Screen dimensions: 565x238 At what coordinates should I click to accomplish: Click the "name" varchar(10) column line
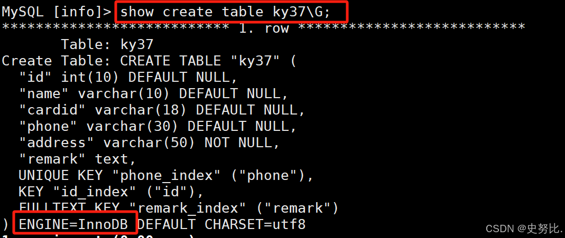click(153, 94)
